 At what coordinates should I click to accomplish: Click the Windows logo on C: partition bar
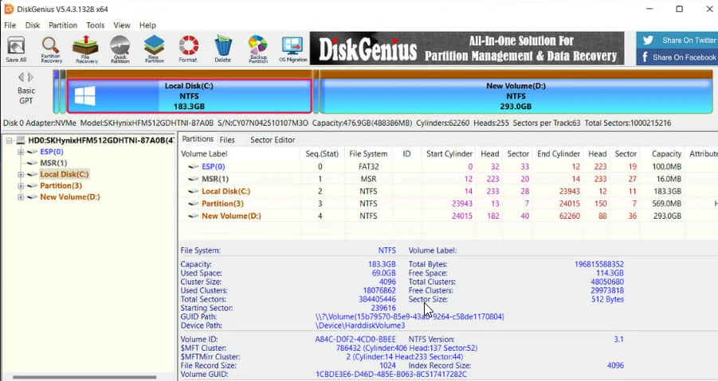85,96
